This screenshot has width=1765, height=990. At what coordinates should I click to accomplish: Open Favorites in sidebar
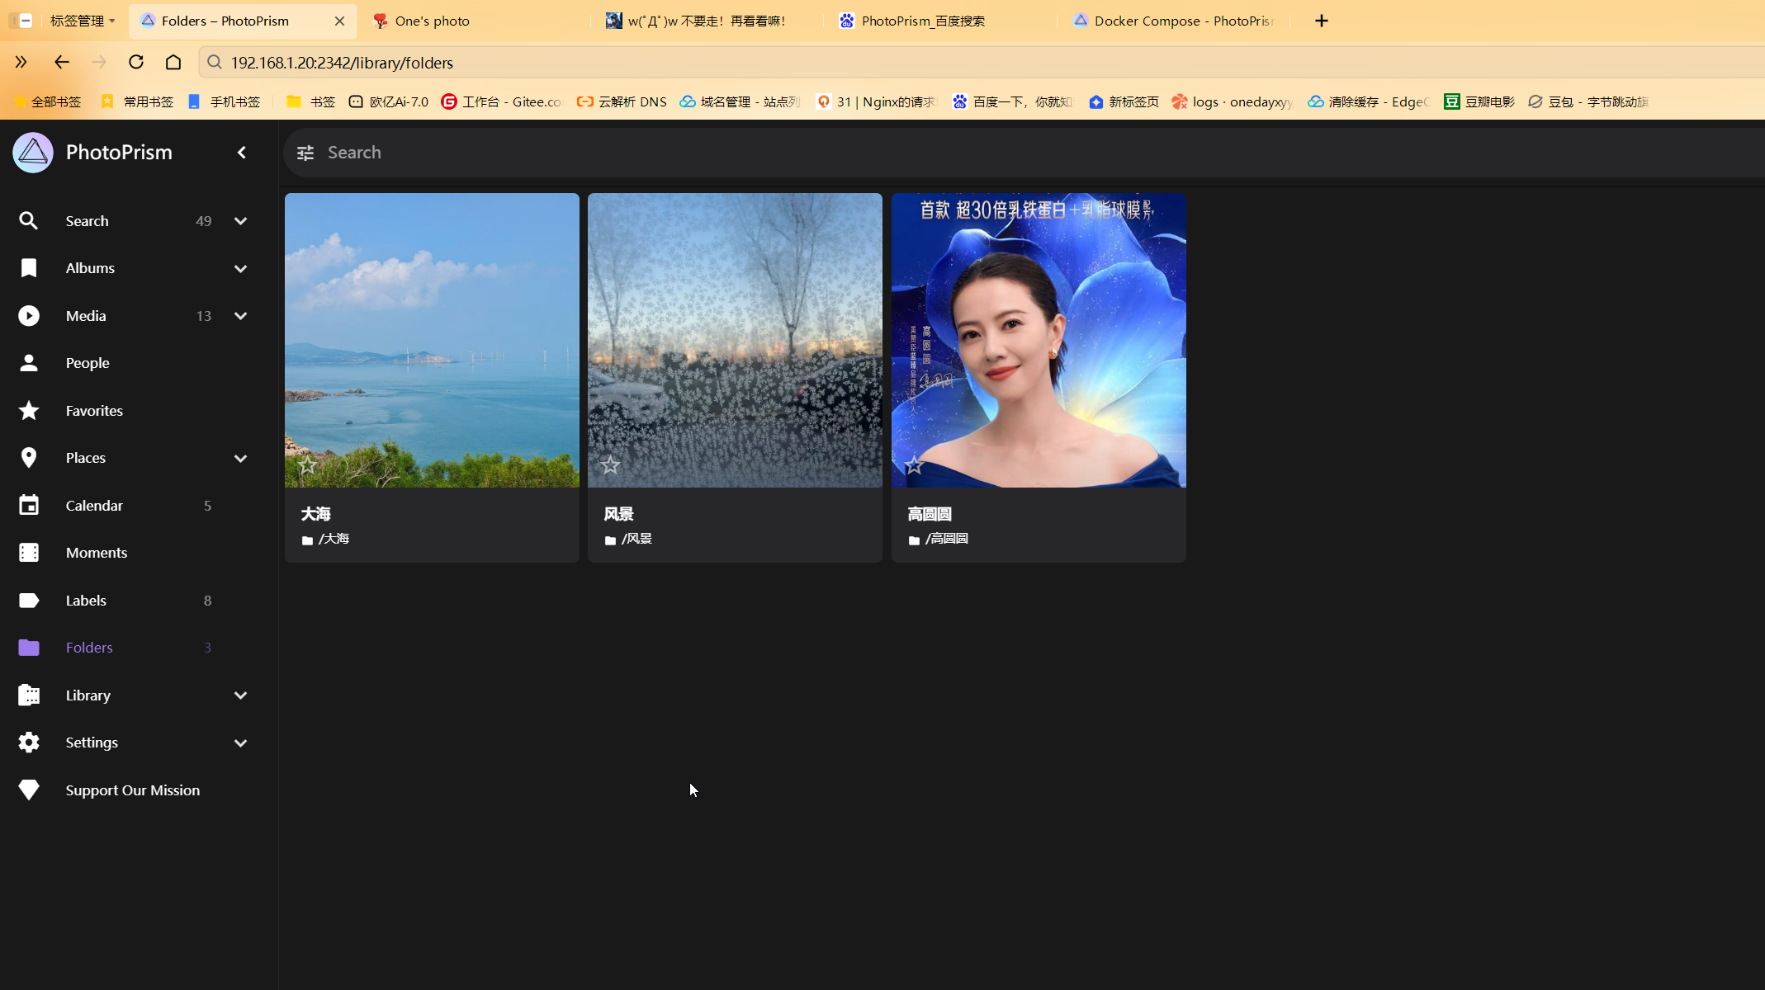[x=94, y=411]
